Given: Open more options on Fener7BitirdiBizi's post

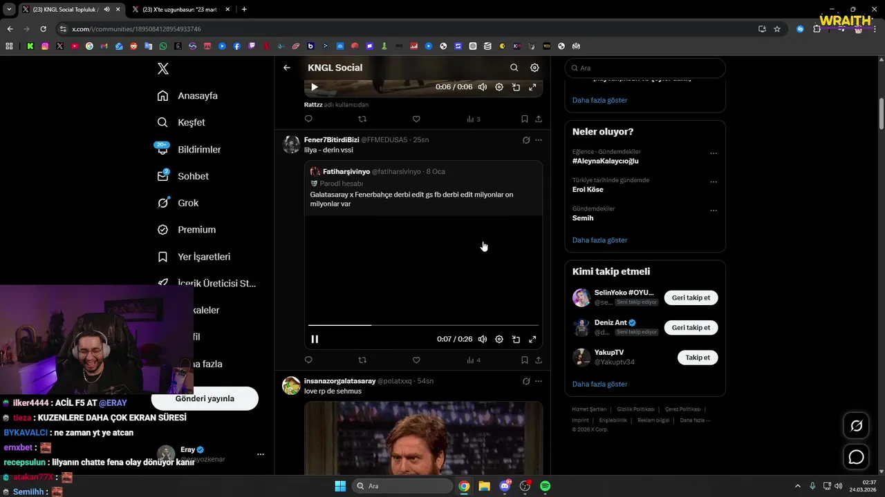Looking at the screenshot, I should tap(539, 140).
